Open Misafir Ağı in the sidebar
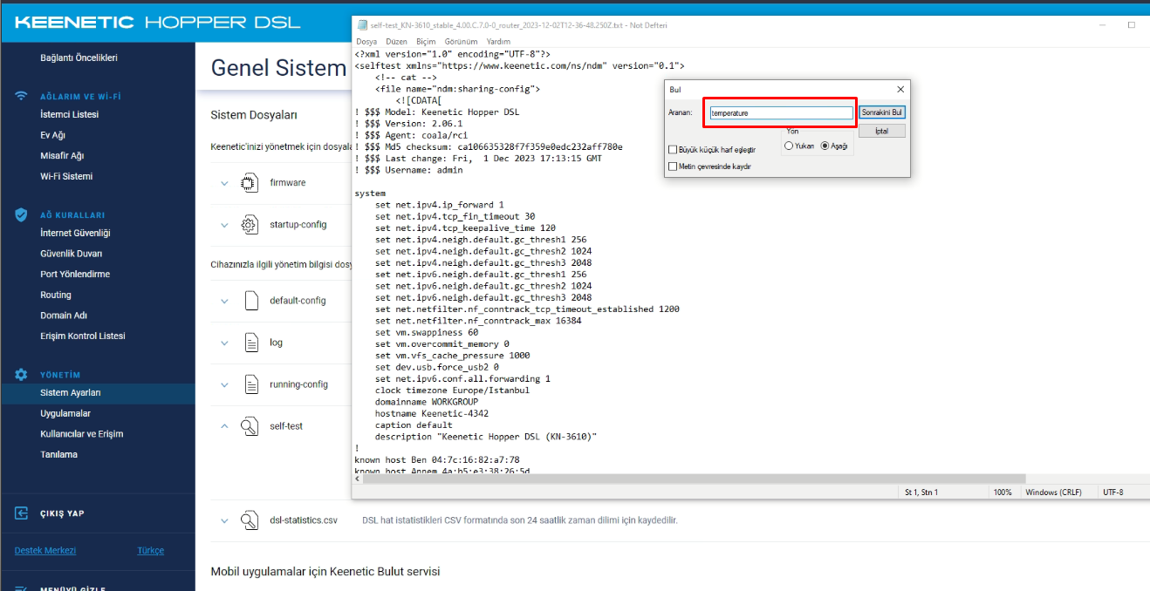Image resolution: width=1150 pixels, height=591 pixels. 62,155
